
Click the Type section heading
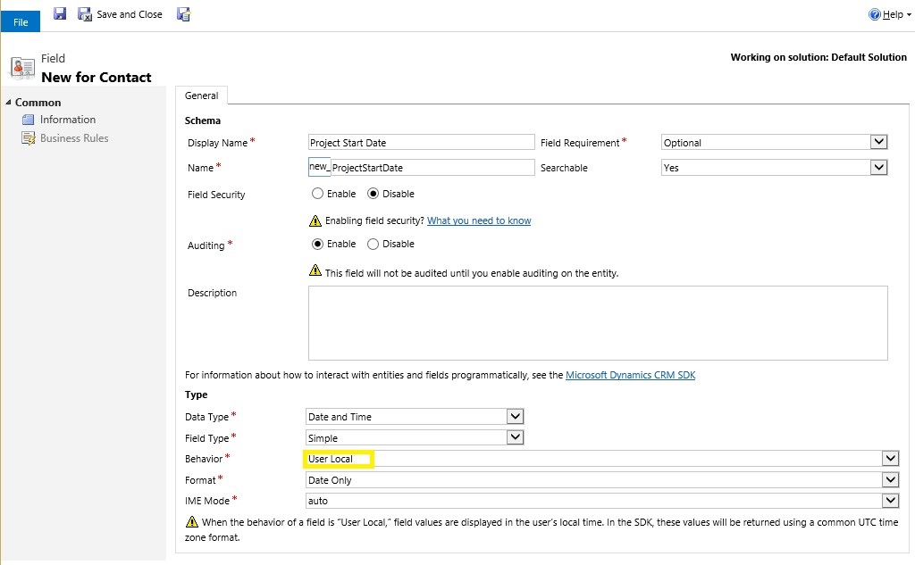[x=196, y=395]
